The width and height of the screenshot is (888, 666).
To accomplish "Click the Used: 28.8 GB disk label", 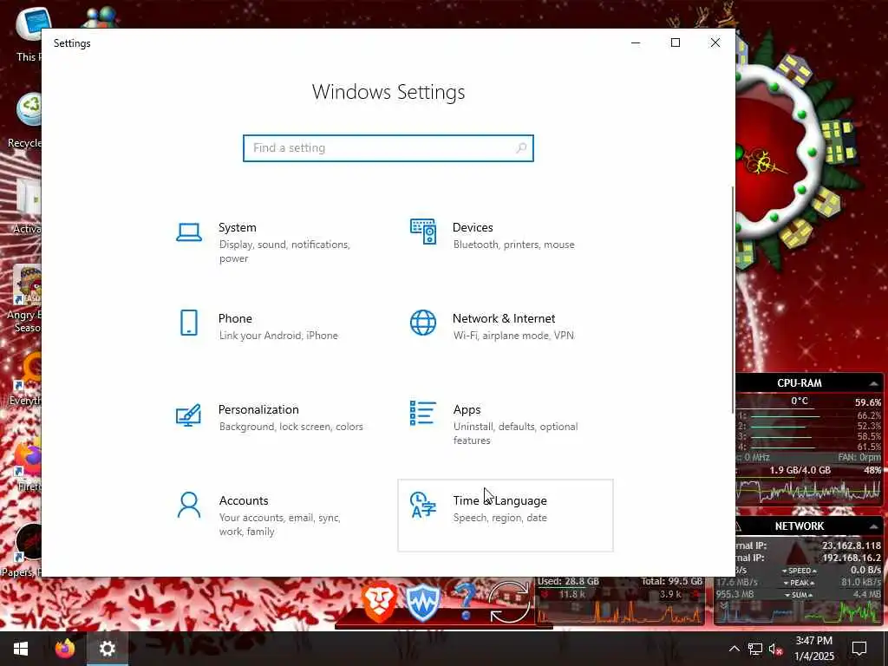I will (x=568, y=581).
